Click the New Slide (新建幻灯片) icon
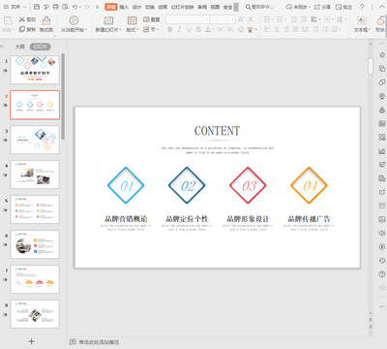This screenshot has height=349, width=387. (108, 20)
